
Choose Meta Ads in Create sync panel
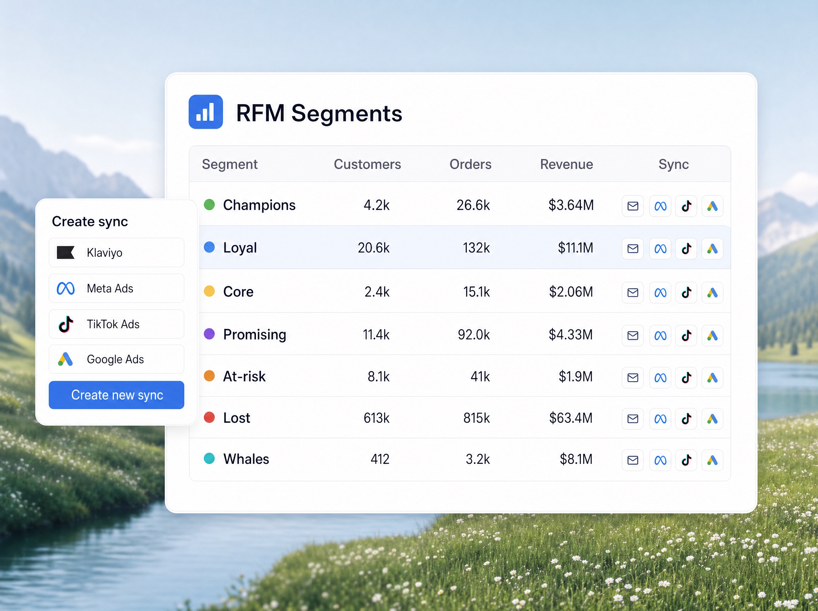(117, 288)
